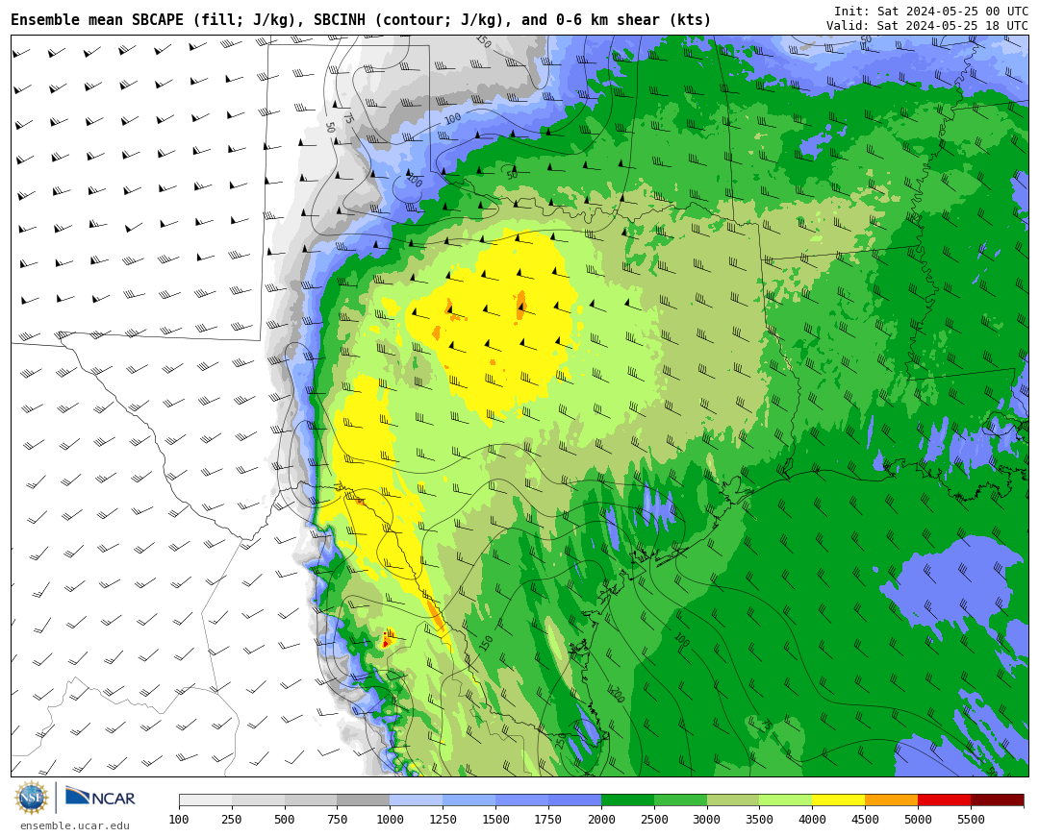Screen dimensions: 1039x837
Task: Click the legend label 4500
Action: tap(866, 820)
